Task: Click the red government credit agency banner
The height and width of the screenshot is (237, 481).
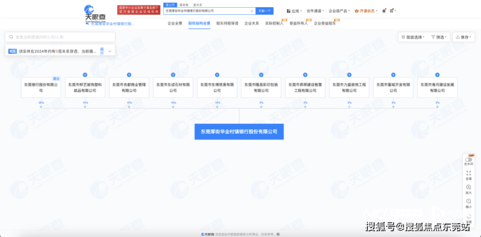Action: 138,10
